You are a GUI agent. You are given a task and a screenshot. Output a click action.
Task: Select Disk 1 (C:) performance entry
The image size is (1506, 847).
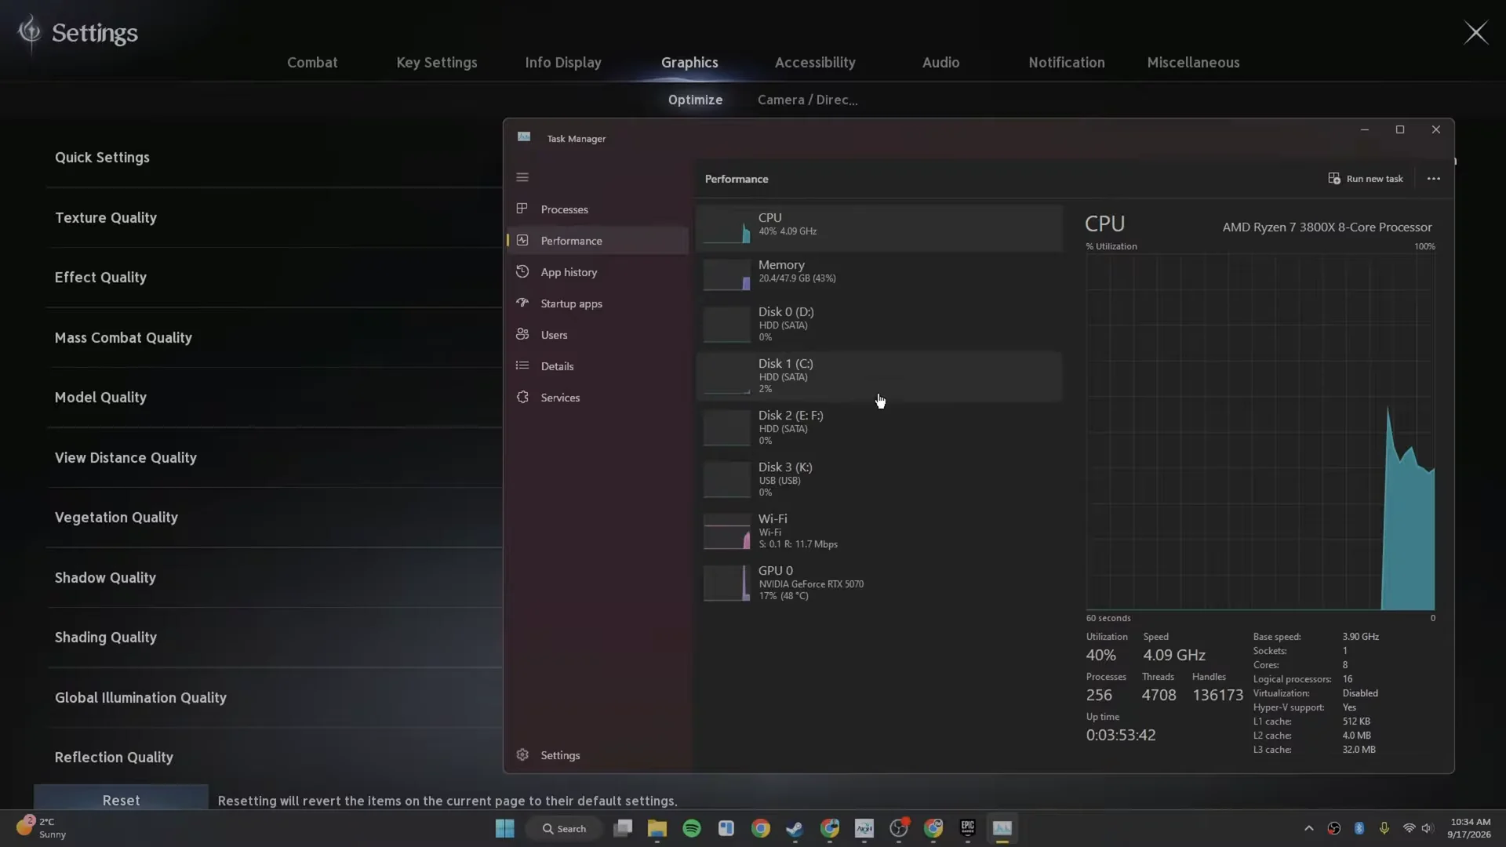(878, 376)
